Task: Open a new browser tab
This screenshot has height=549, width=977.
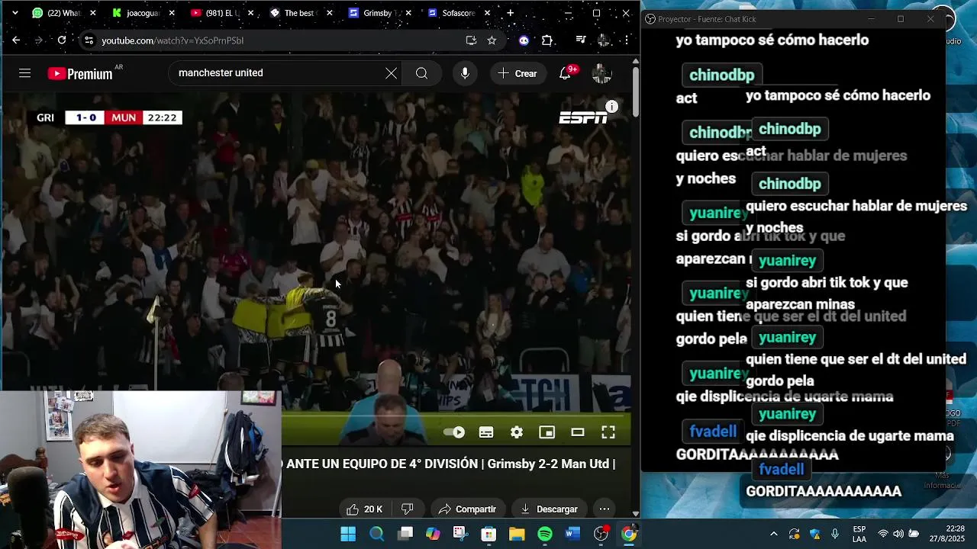Action: [x=510, y=13]
